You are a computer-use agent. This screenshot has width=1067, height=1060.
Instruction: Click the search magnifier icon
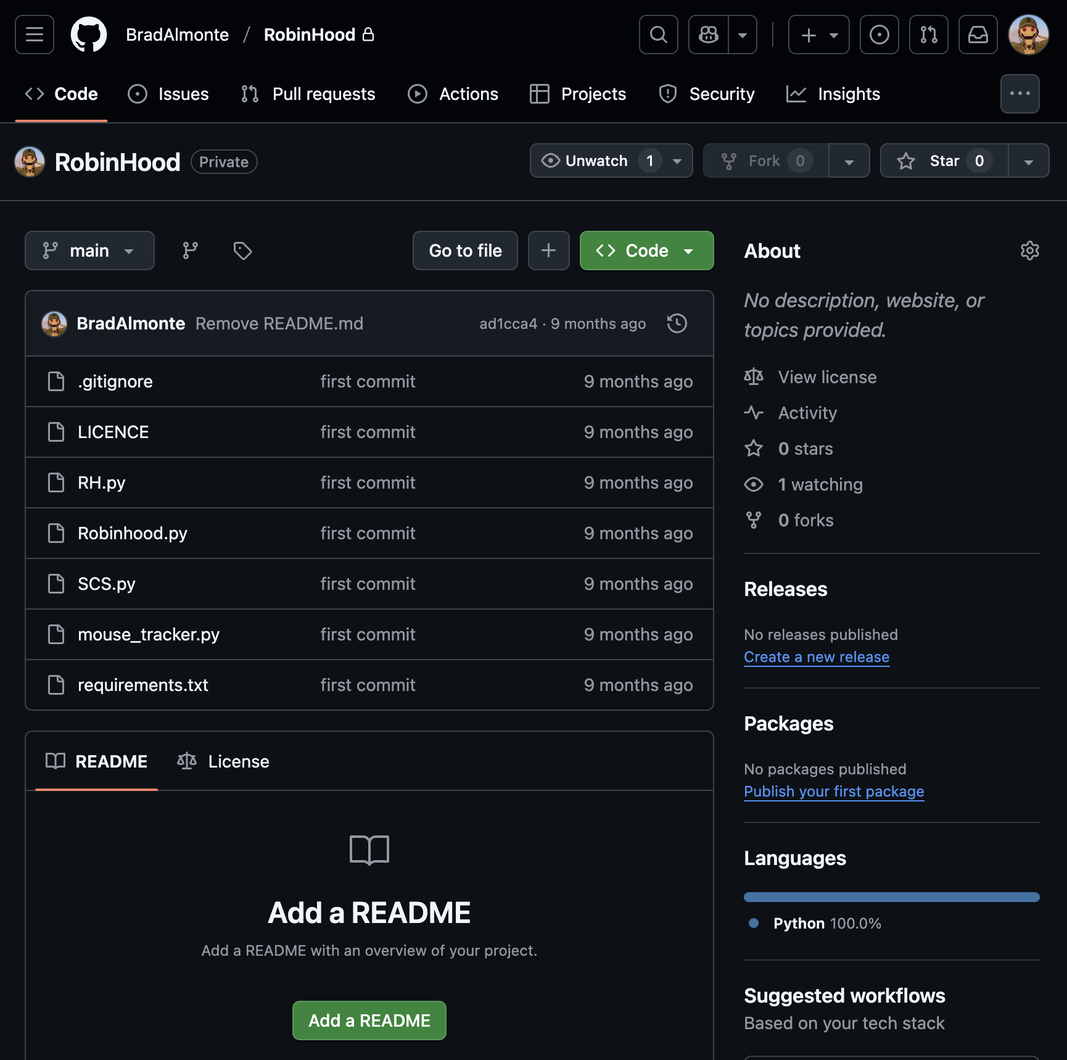pyautogui.click(x=658, y=35)
